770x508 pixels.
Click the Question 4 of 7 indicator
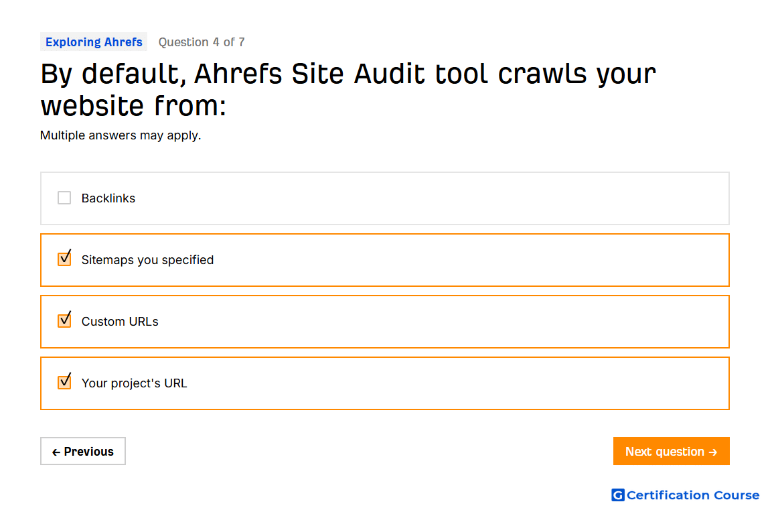(202, 42)
